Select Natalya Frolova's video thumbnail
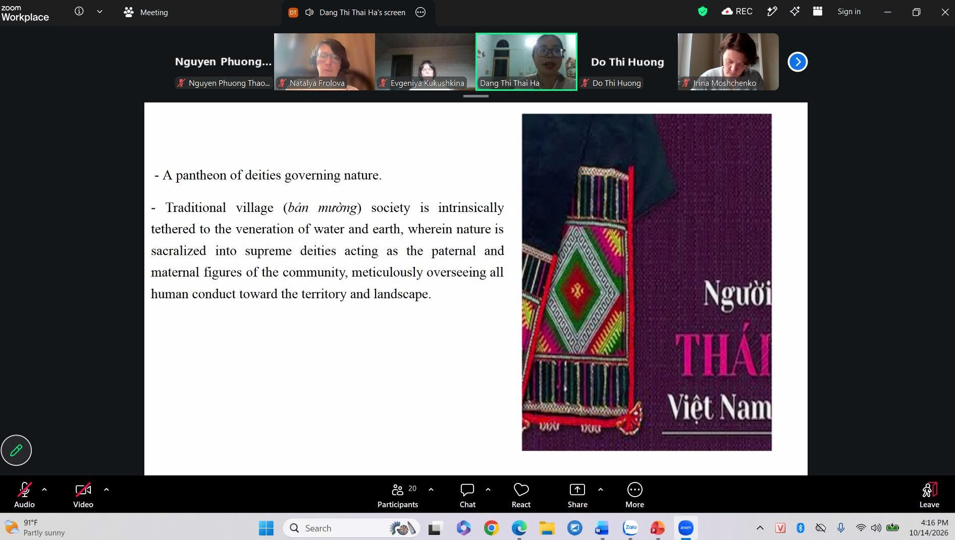Image resolution: width=955 pixels, height=540 pixels. pos(325,62)
